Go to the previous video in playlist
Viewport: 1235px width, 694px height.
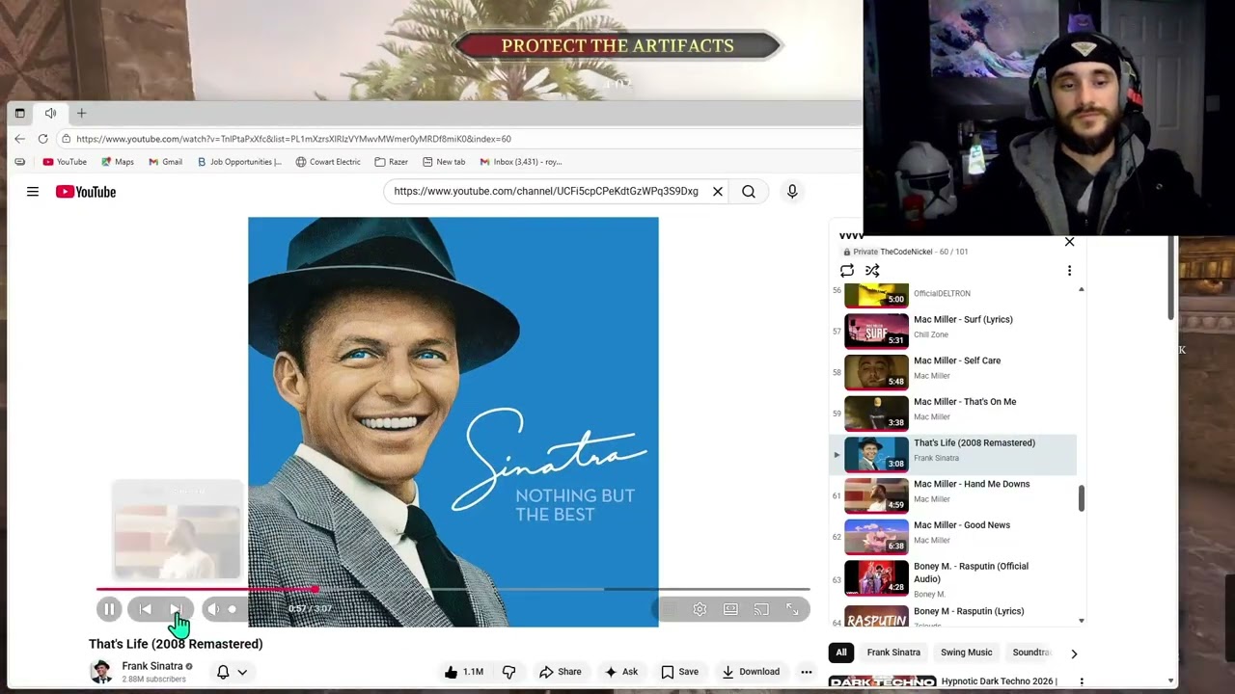coord(145,609)
